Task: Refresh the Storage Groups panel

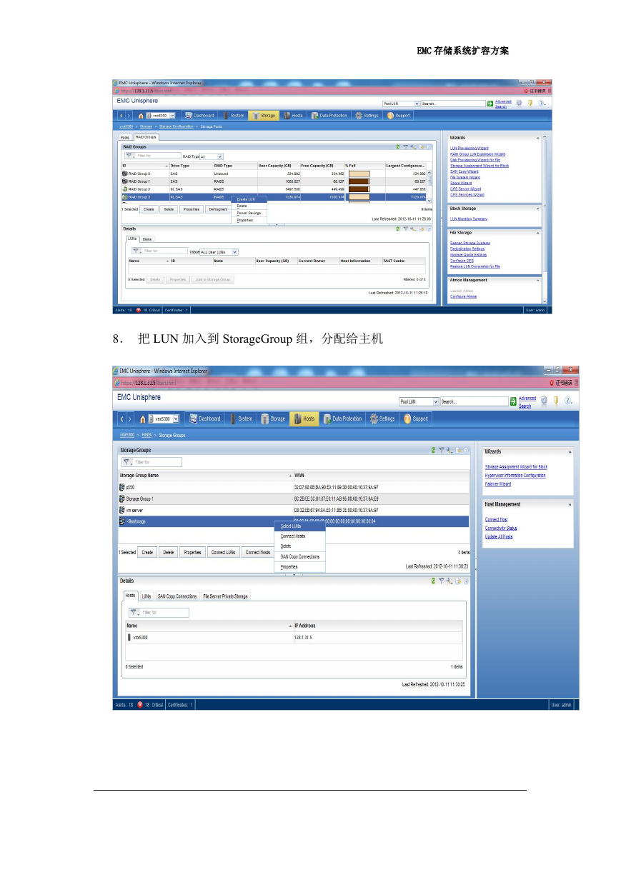Action: (x=433, y=450)
